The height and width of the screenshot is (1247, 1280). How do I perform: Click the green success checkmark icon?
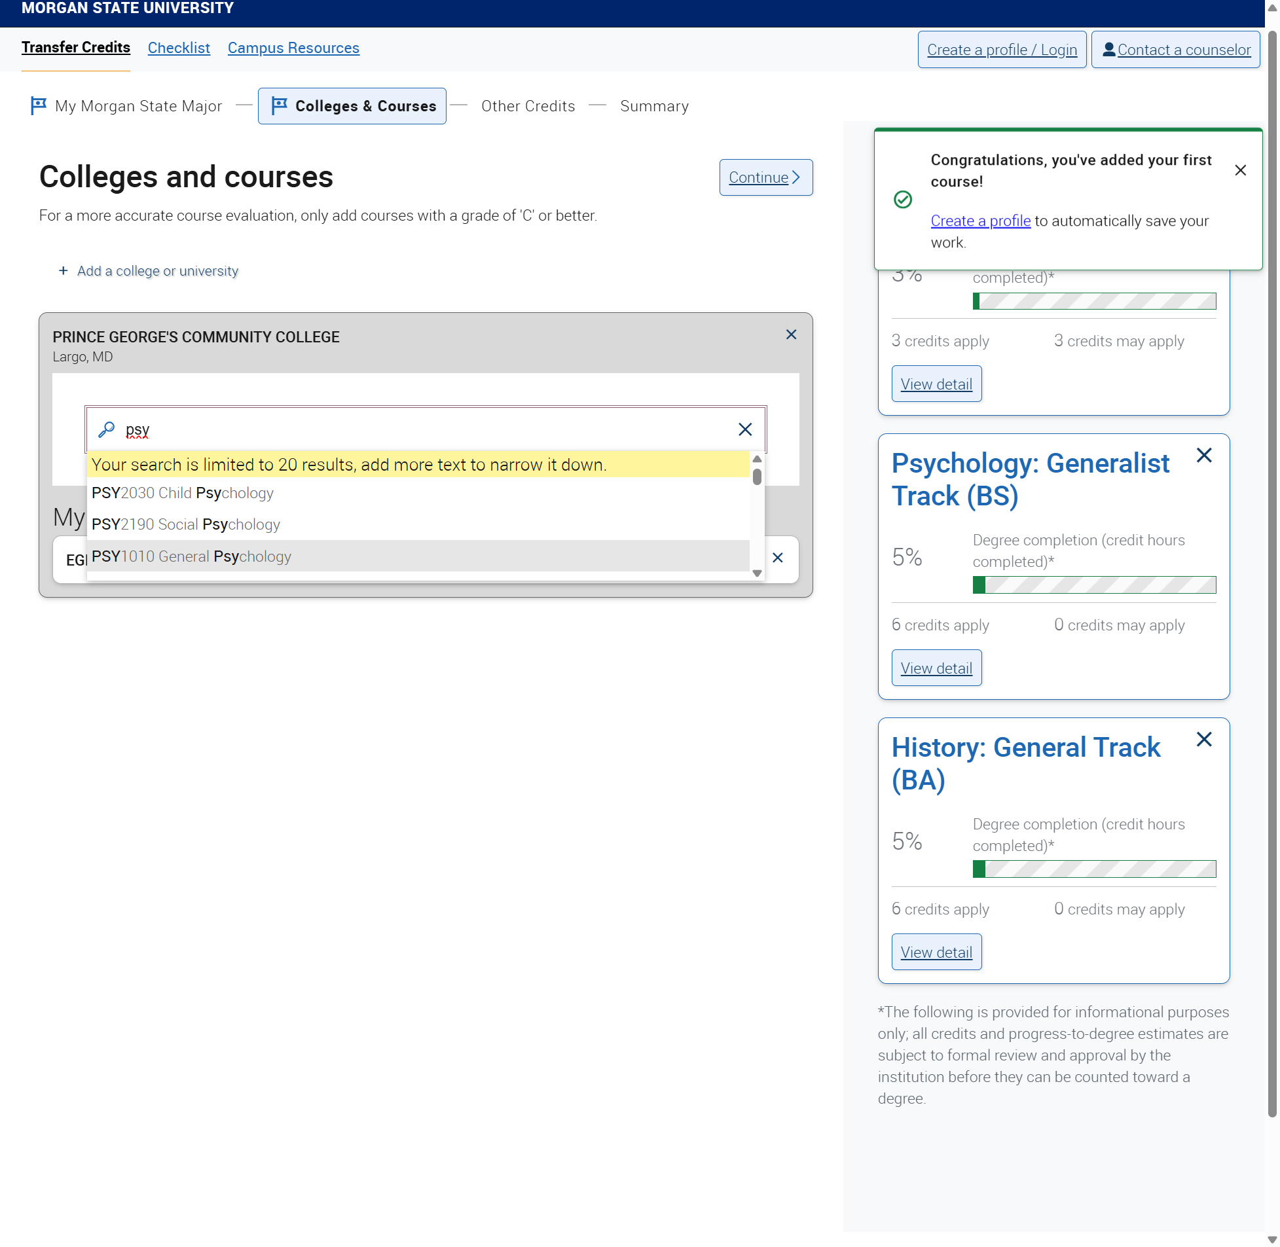pyautogui.click(x=903, y=200)
